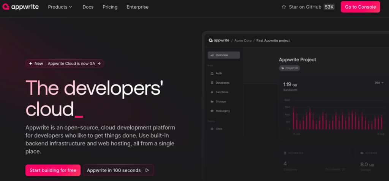Image resolution: width=389 pixels, height=181 pixels.
Task: Open the Products dropdown menu
Action: [x=60, y=7]
